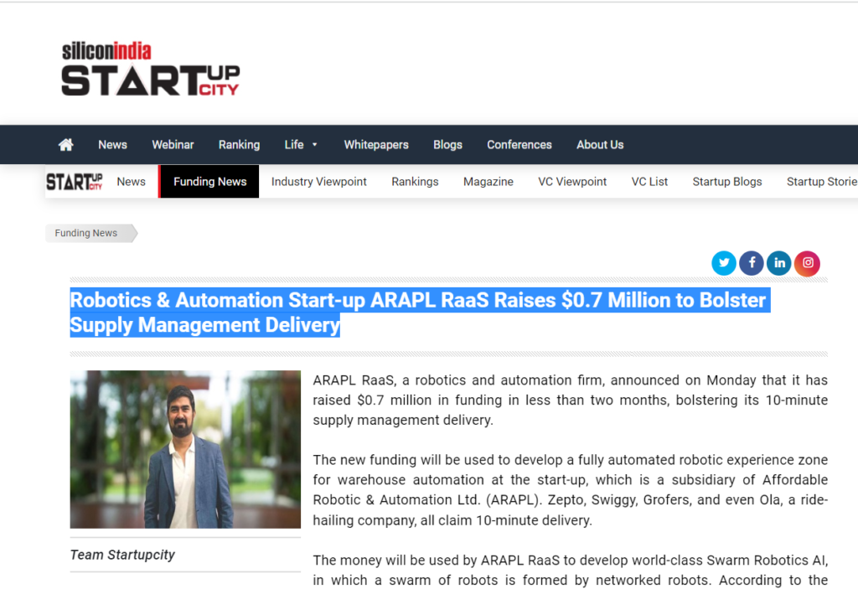
Task: Open the Magazine tab
Action: pos(488,182)
